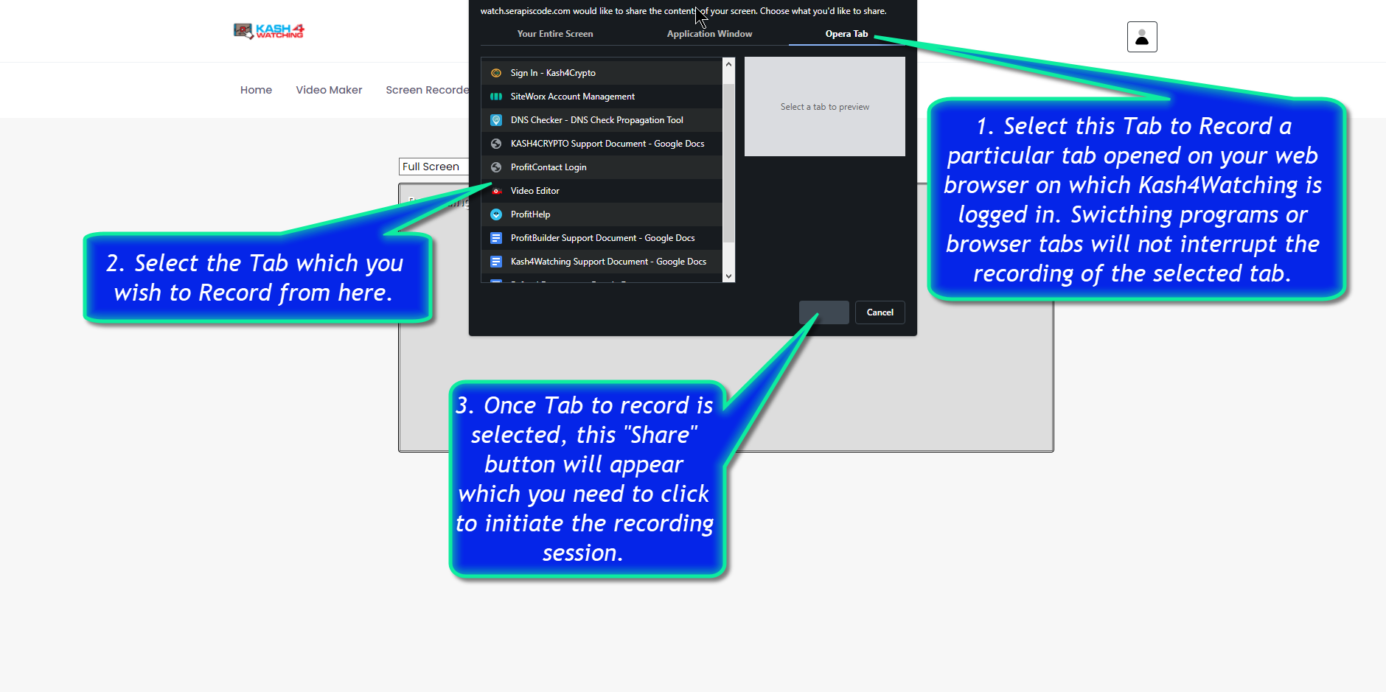Click the KASH4CRYPTO Support Document globe icon
The height and width of the screenshot is (692, 1386).
coord(496,144)
